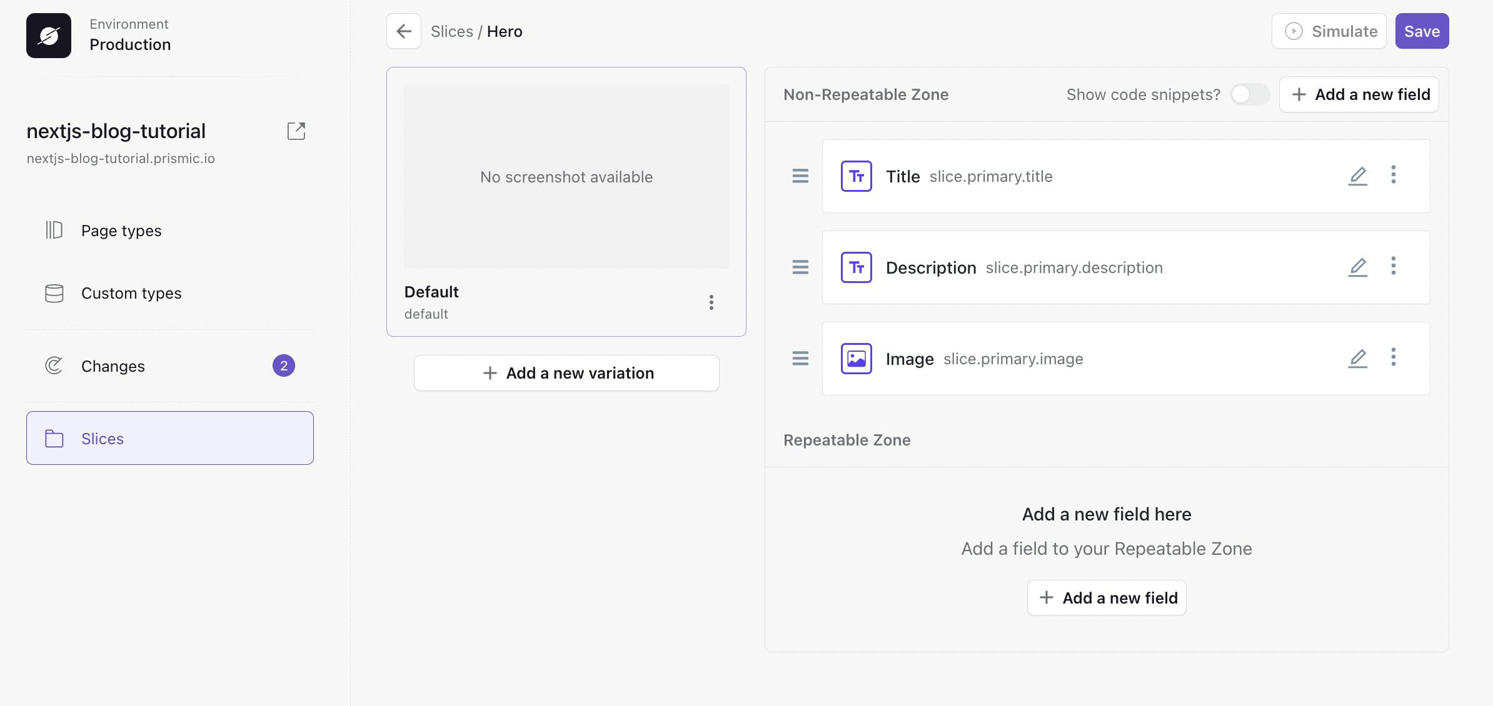The width and height of the screenshot is (1493, 706).
Task: Open kebab menu for Image field
Action: coord(1393,357)
